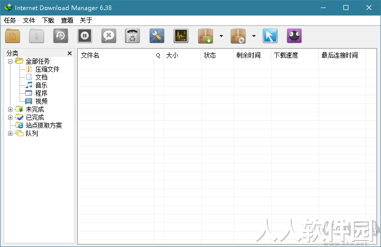Select 压缩文件 category
Image resolution: width=381 pixels, height=247 pixels.
click(47, 70)
